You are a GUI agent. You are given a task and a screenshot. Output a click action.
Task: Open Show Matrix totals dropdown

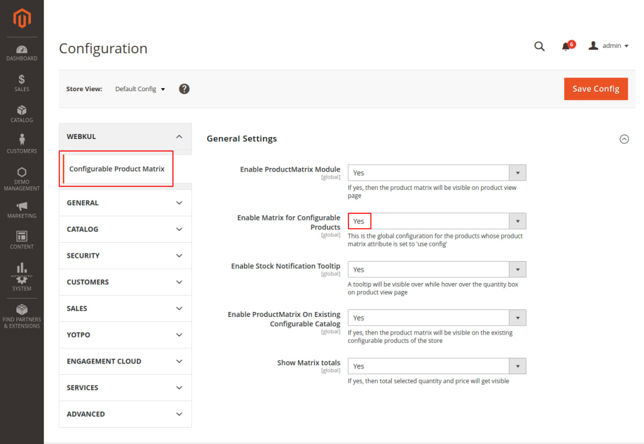tap(436, 366)
